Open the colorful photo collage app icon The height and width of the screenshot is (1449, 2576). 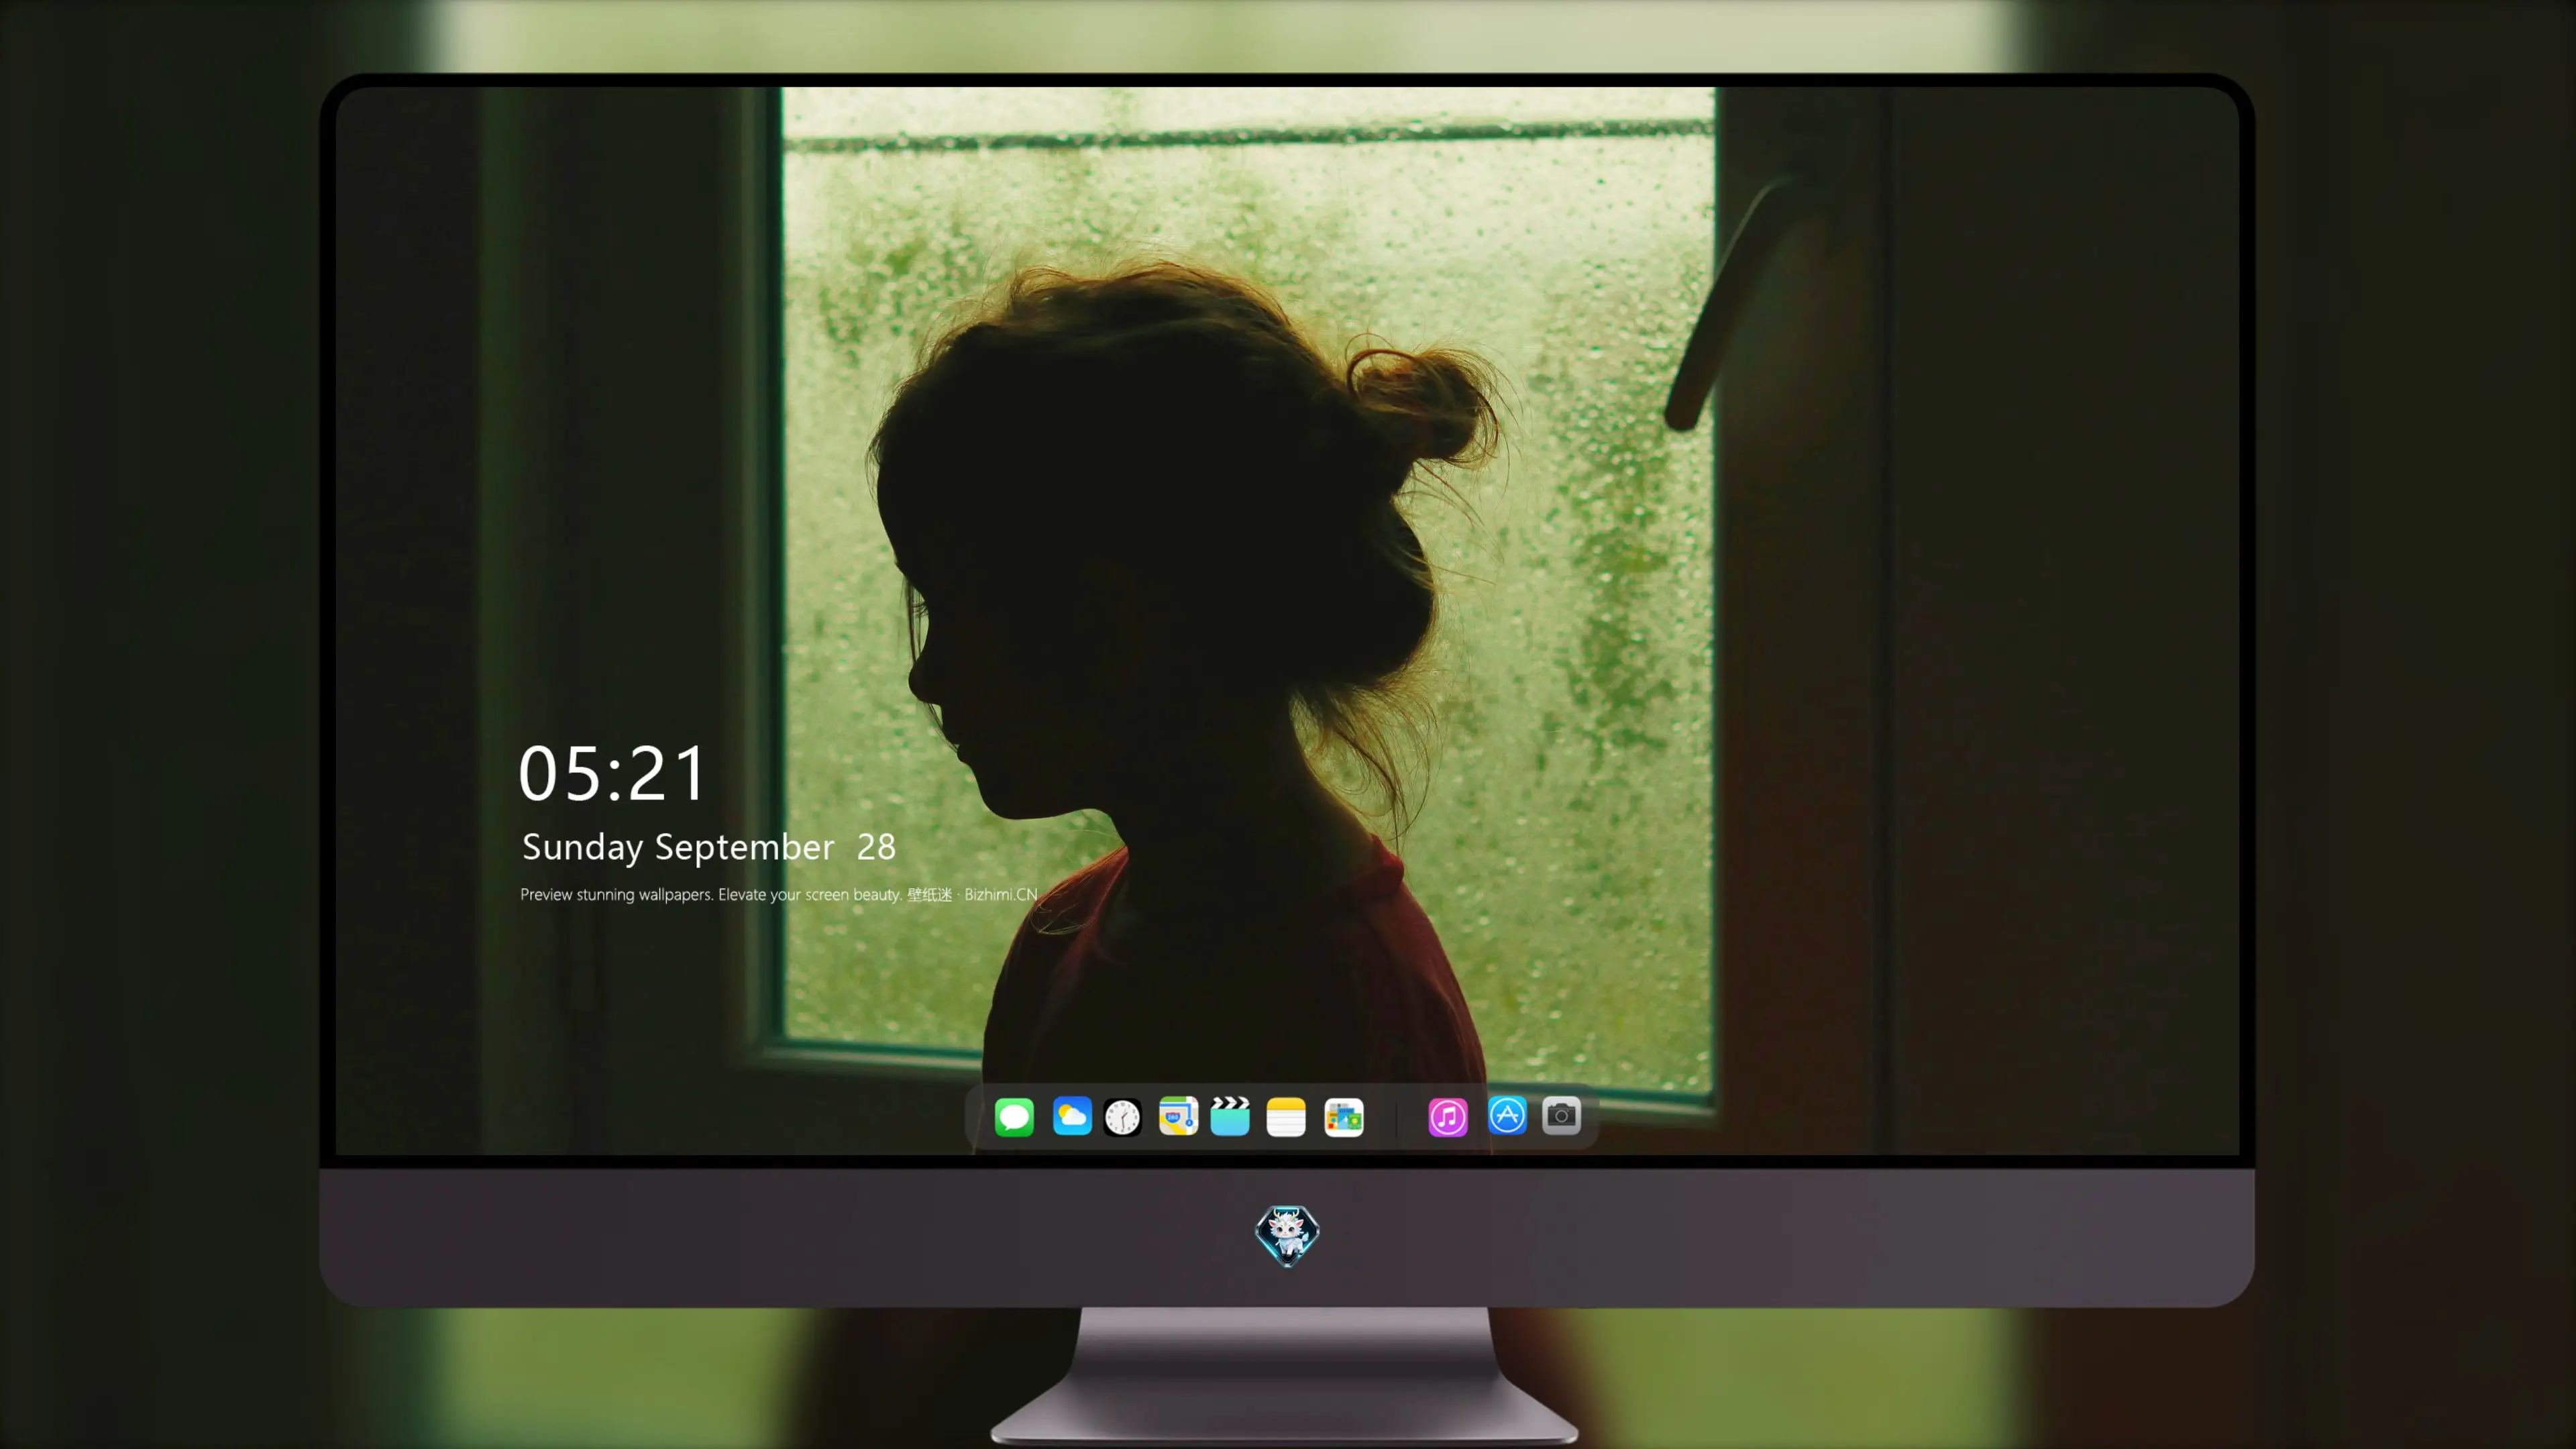point(1344,1117)
